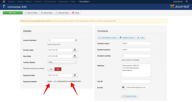Open the Extensions menu
The height and width of the screenshot is (102, 192).
coord(63,2)
